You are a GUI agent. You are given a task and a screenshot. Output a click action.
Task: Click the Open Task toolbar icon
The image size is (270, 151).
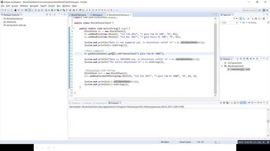click(x=83, y=10)
